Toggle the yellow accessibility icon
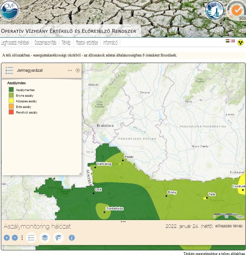 pos(240,42)
